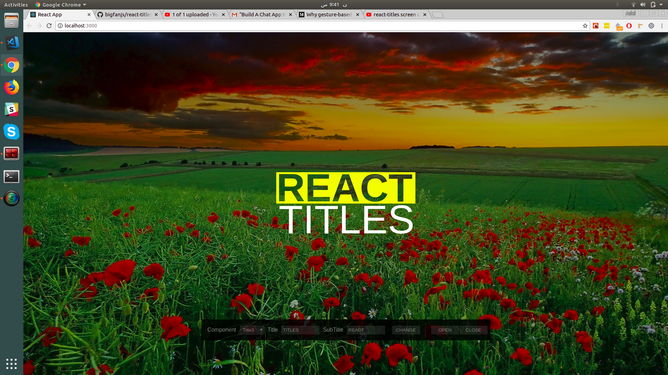668x375 pixels.
Task: Open Visual Studio Code from the dock
Action: [11, 43]
